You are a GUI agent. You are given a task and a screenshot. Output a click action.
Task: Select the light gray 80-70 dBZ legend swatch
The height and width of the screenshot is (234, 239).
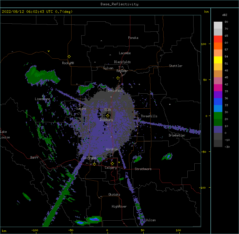click(x=218, y=25)
